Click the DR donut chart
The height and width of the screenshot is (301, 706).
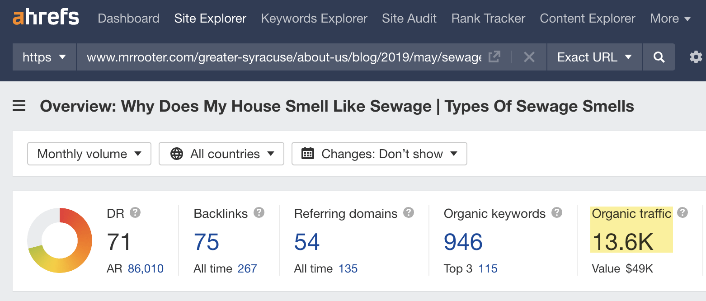tap(60, 240)
